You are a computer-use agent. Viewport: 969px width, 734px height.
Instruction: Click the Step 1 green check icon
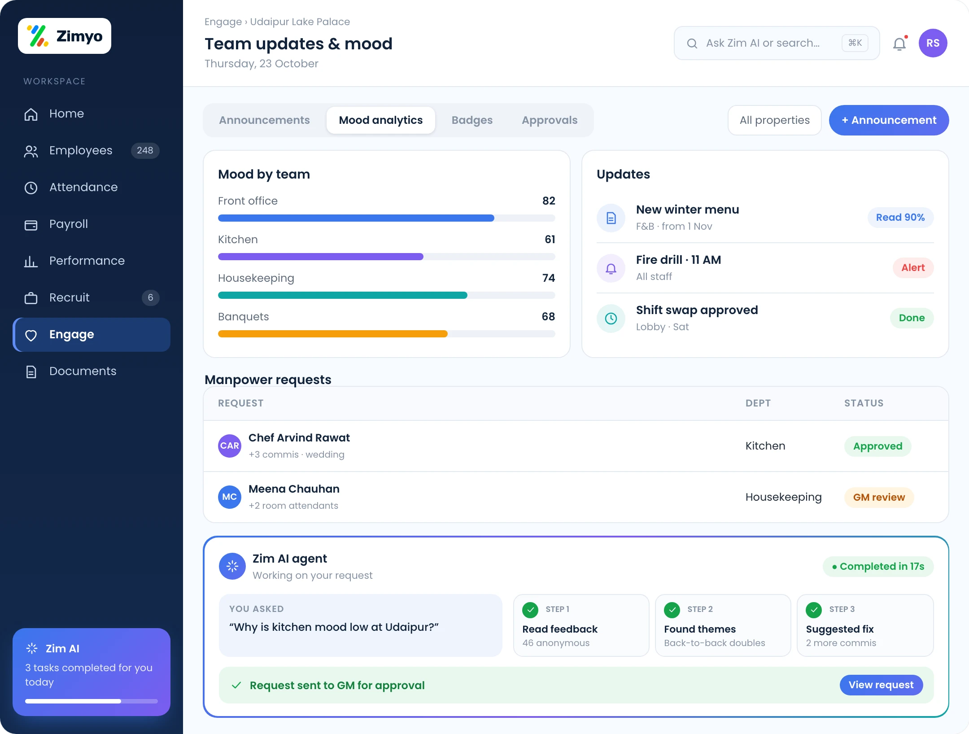[530, 610]
